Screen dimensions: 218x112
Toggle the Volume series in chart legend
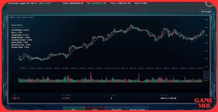pyautogui.click(x=31, y=17)
